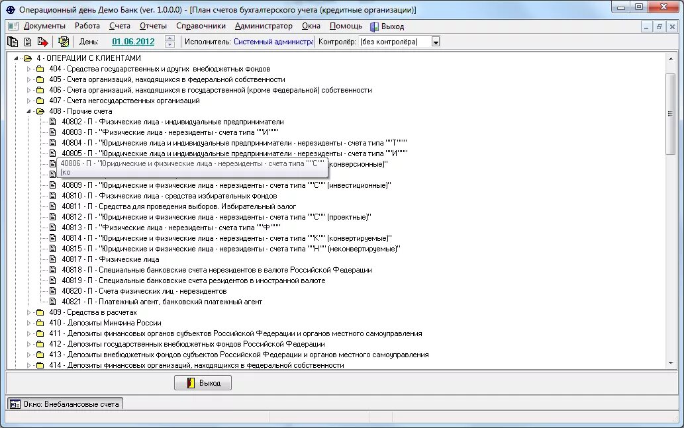Expand the 404 funds folder
This screenshot has width=684, height=428.
pos(28,69)
